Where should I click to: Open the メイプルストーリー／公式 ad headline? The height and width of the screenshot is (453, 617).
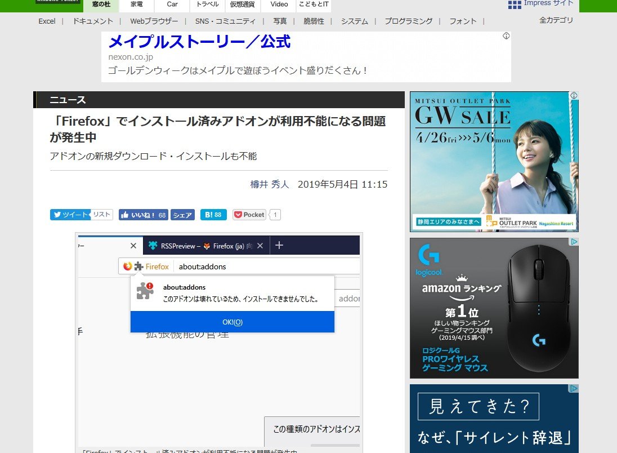click(199, 42)
